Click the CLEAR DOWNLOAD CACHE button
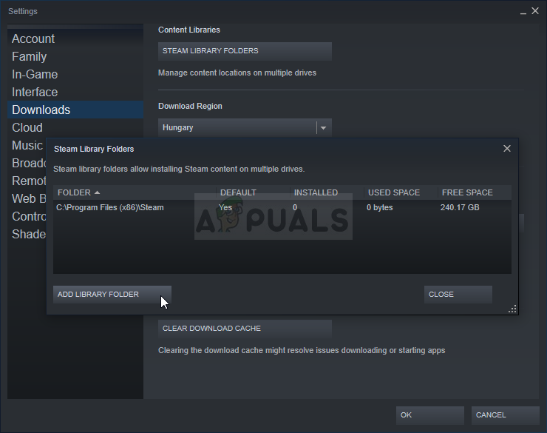Screen dimensions: 547x433 (245, 328)
